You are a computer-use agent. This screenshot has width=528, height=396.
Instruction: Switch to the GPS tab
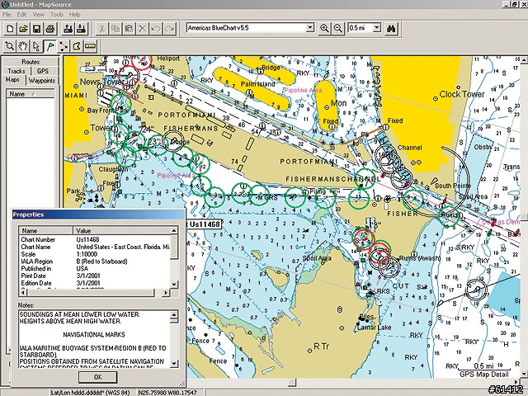43,71
